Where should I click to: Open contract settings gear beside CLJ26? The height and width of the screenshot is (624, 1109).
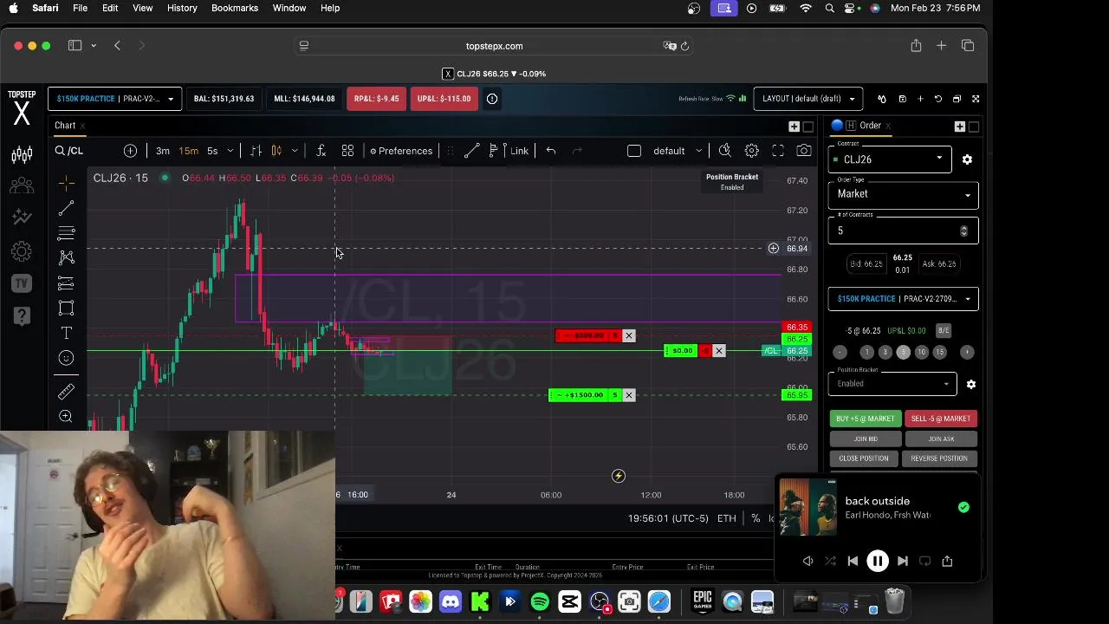coord(967,159)
